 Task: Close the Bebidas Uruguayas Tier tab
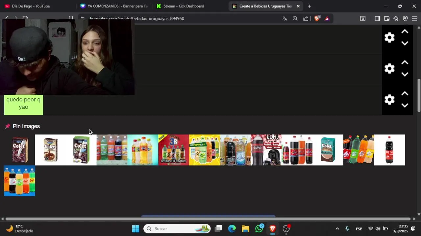pos(298,6)
